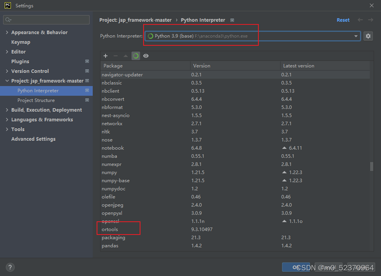Click project icon beside breadcrumb title
The height and width of the screenshot is (276, 381).
(x=232, y=20)
